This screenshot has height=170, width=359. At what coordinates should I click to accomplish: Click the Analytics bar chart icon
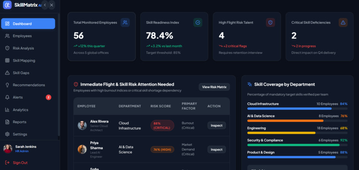click(7, 110)
